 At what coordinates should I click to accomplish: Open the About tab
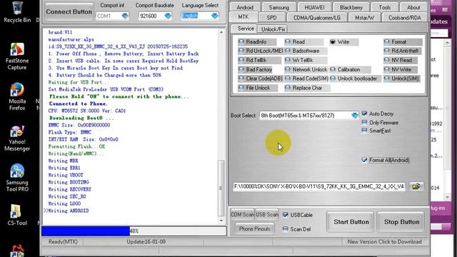tap(413, 7)
